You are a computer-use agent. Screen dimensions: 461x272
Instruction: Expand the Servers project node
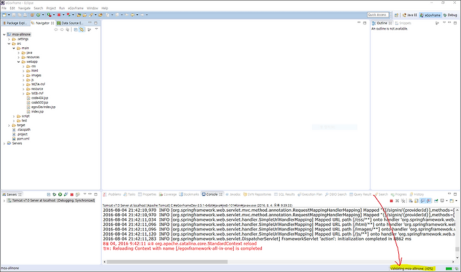[4, 143]
